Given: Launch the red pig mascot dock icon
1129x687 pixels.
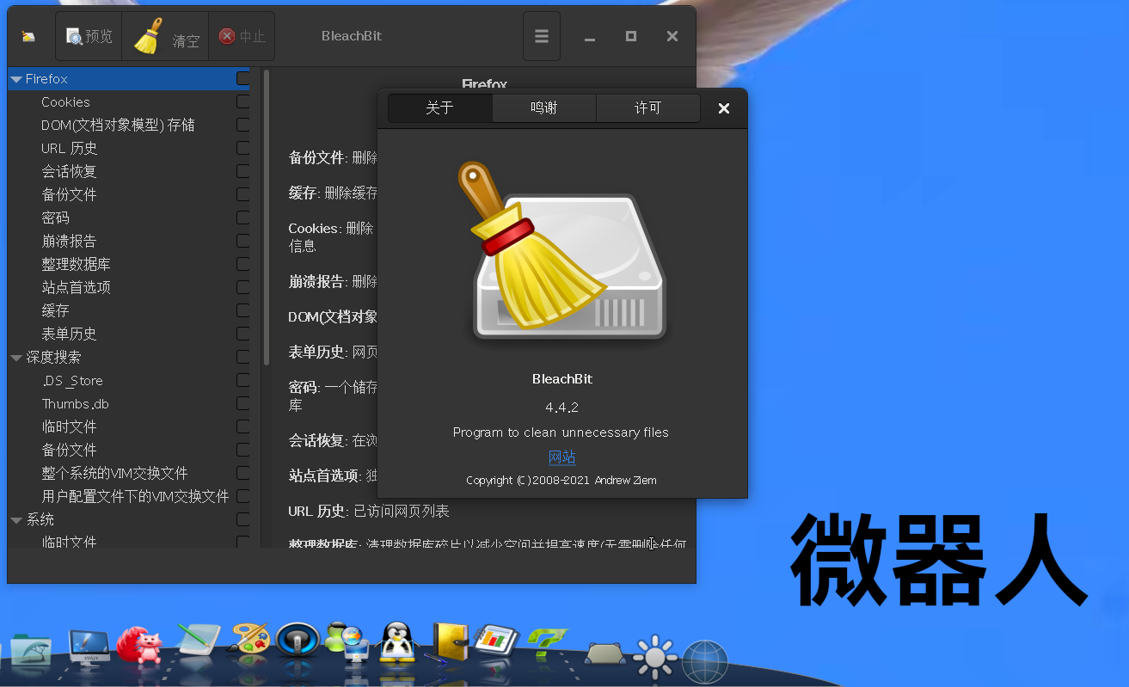Looking at the screenshot, I should pos(139,645).
